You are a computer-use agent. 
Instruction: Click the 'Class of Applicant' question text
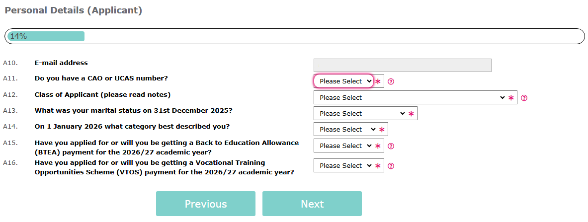pos(102,94)
